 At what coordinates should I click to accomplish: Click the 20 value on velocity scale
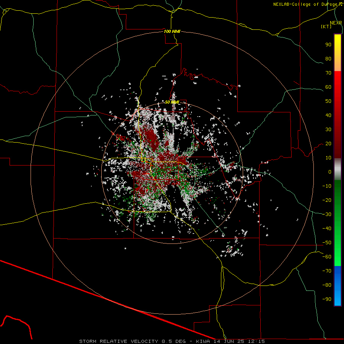click(328, 144)
